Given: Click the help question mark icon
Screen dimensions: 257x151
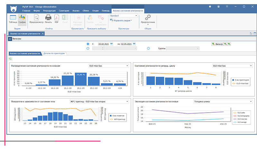Looking at the screenshot, I should [x=210, y=6].
